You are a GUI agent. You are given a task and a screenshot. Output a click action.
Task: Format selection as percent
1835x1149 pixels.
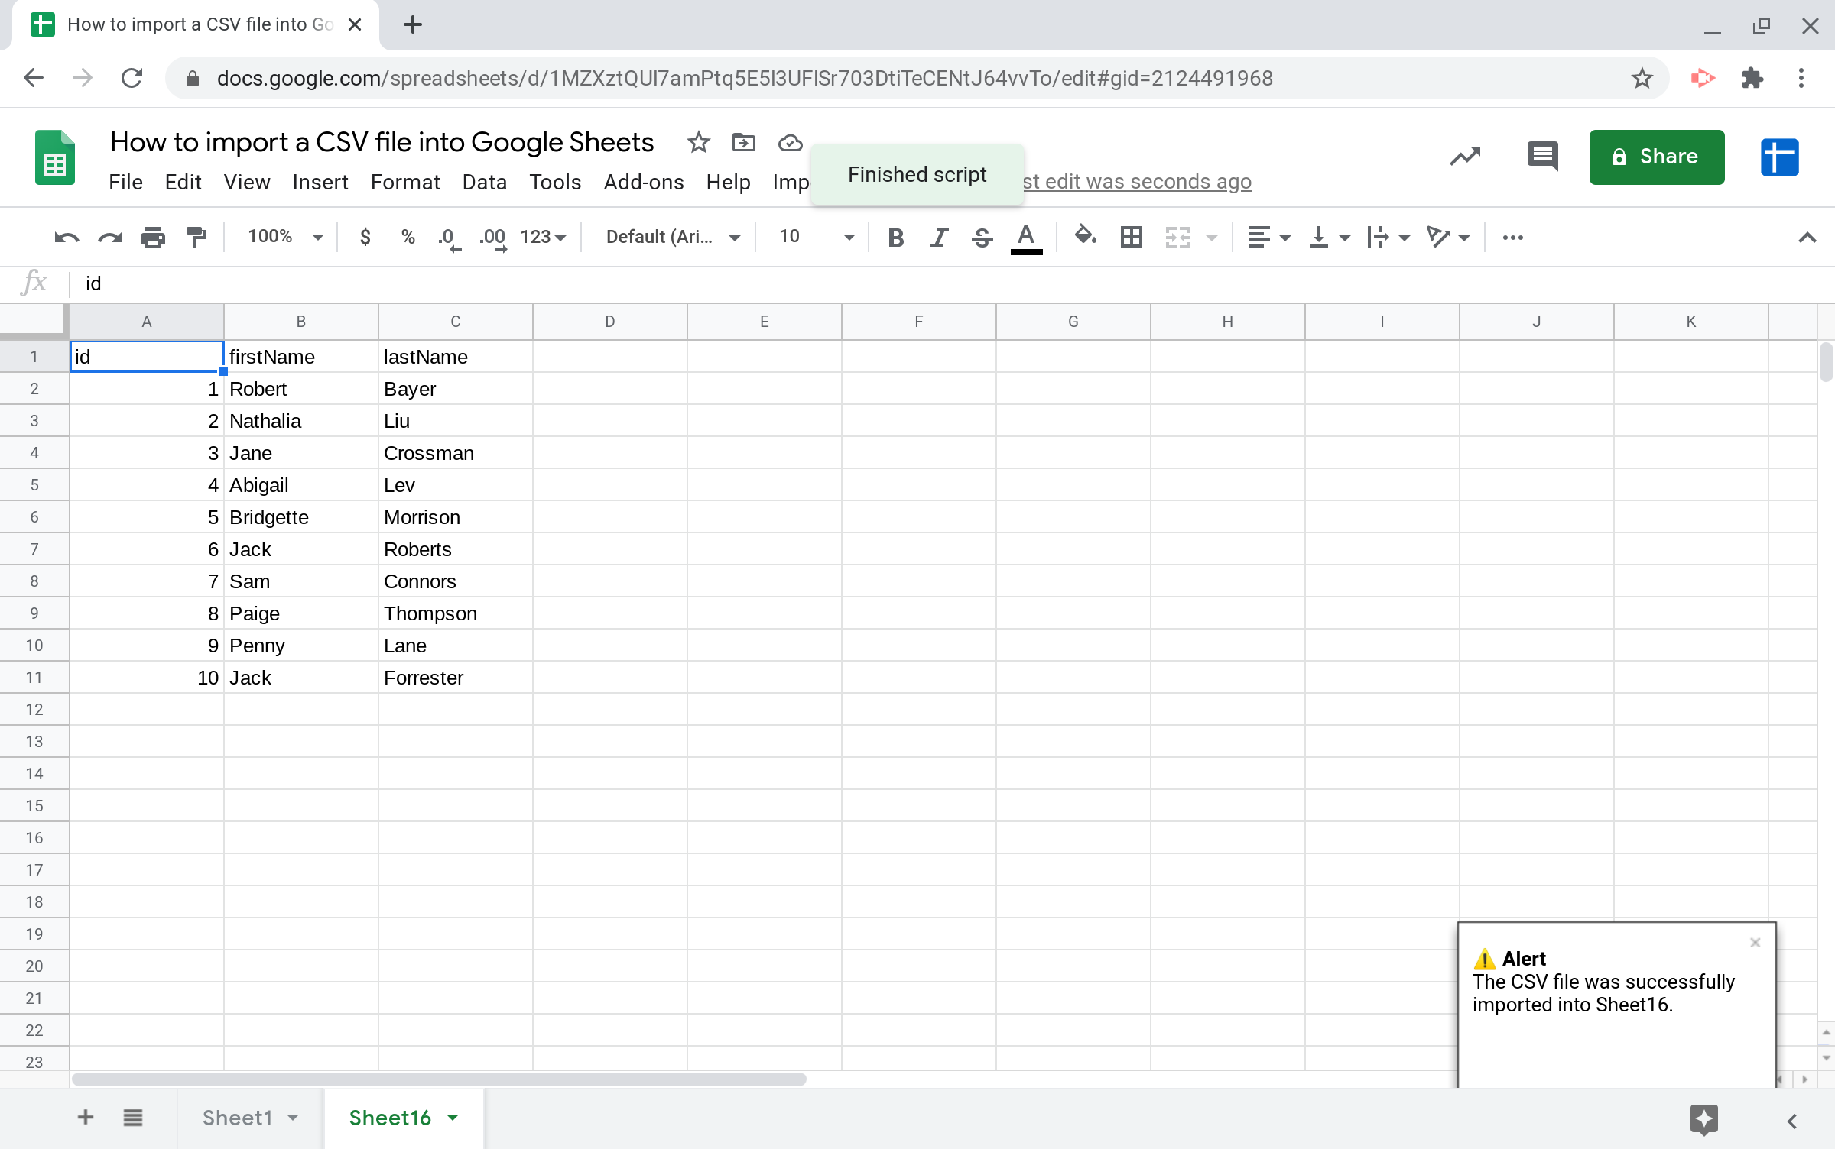click(x=408, y=237)
